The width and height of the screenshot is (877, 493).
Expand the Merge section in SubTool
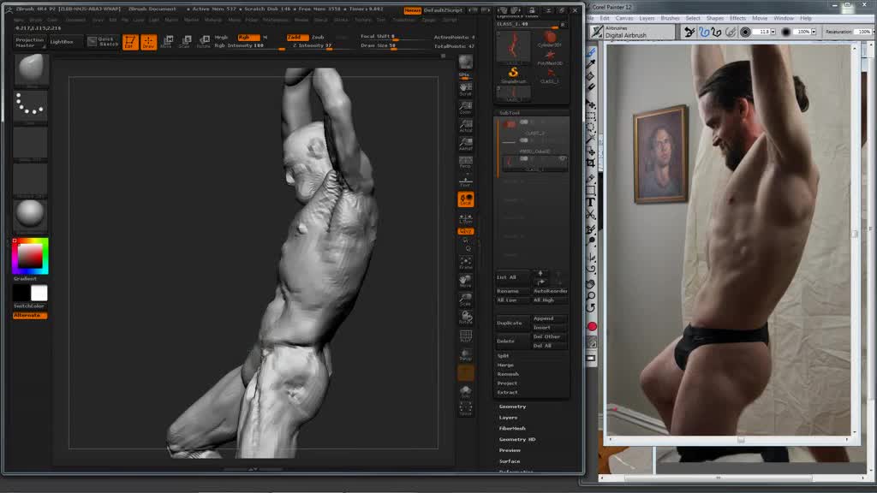505,365
